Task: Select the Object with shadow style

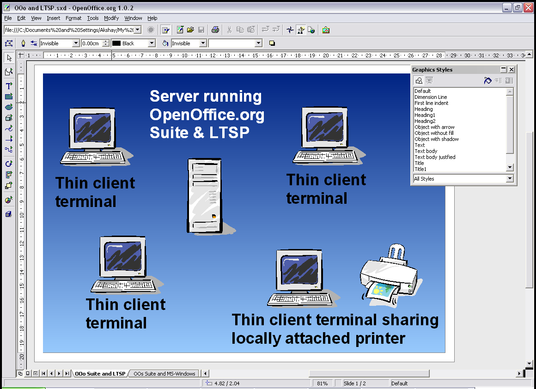Action: 436,139
